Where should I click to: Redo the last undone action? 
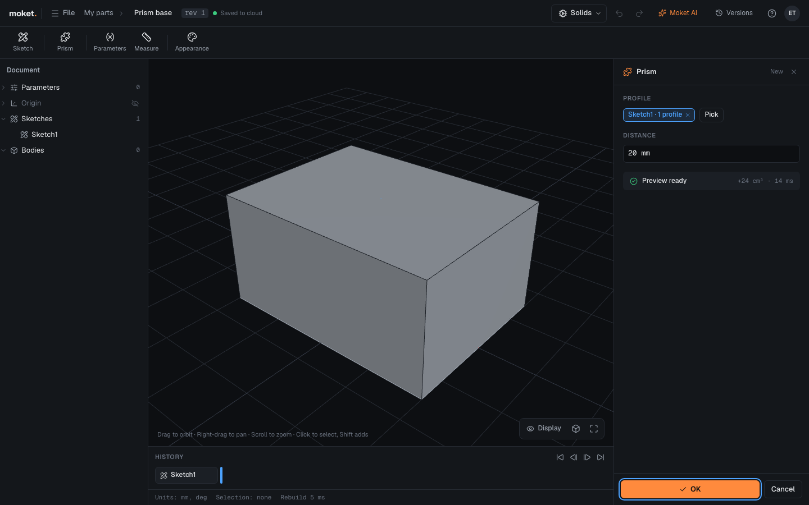pos(639,13)
